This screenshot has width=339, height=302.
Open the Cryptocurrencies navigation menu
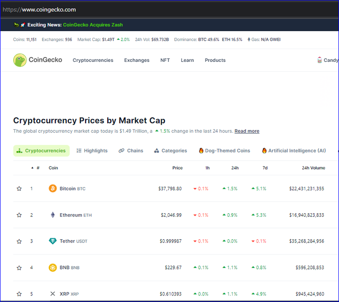point(93,60)
